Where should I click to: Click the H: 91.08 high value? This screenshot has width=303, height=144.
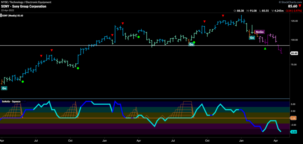pyautogui.click(x=251, y=11)
